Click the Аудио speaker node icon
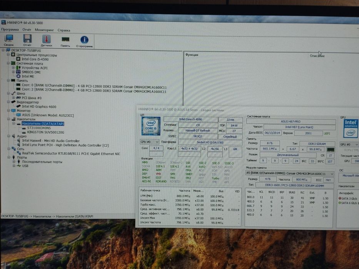359x269 pixels. coord(13,136)
